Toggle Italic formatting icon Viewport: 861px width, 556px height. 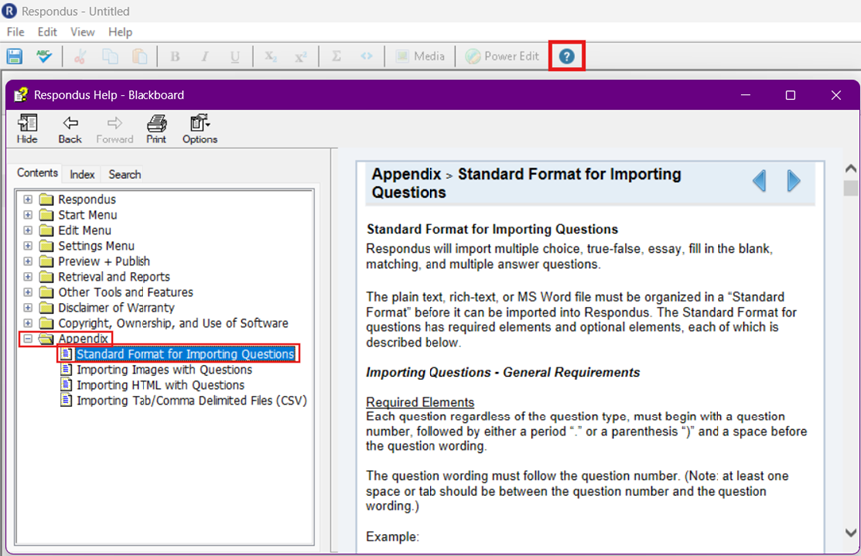[205, 56]
